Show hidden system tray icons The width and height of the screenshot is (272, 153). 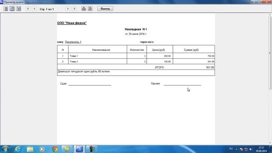tap(236, 149)
